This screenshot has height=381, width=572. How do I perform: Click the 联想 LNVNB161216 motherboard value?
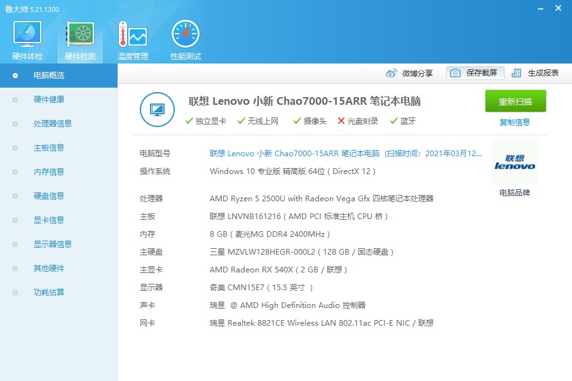click(x=299, y=216)
